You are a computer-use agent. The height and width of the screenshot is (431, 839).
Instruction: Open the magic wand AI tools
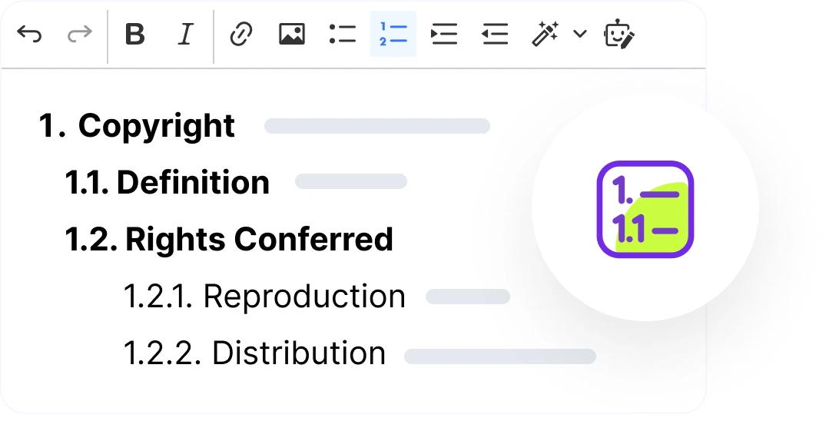(545, 35)
